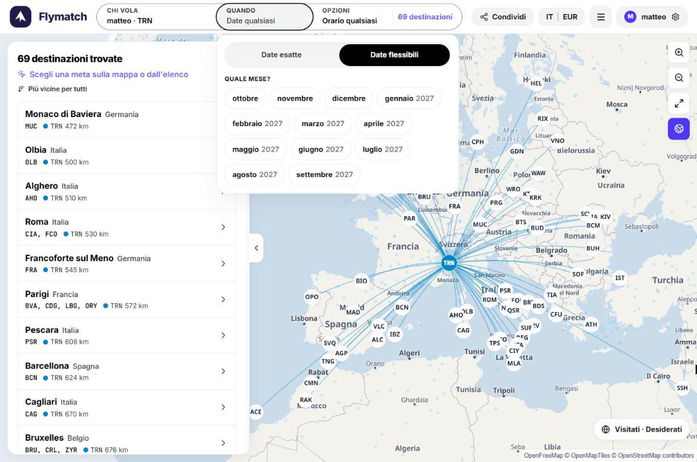Select the ATH airport marker on map
This screenshot has width=697, height=462.
pos(591,324)
